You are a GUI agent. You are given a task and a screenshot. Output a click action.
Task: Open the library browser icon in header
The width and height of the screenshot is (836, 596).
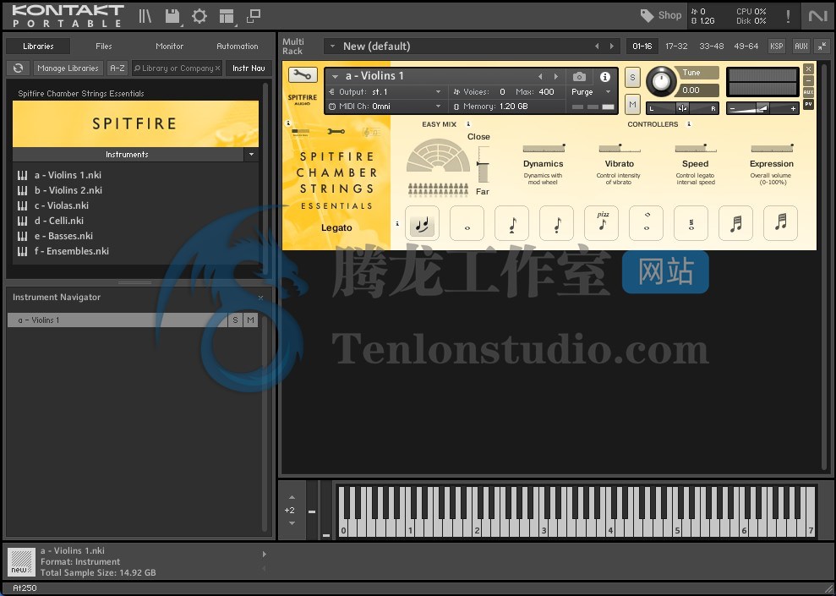tap(145, 16)
